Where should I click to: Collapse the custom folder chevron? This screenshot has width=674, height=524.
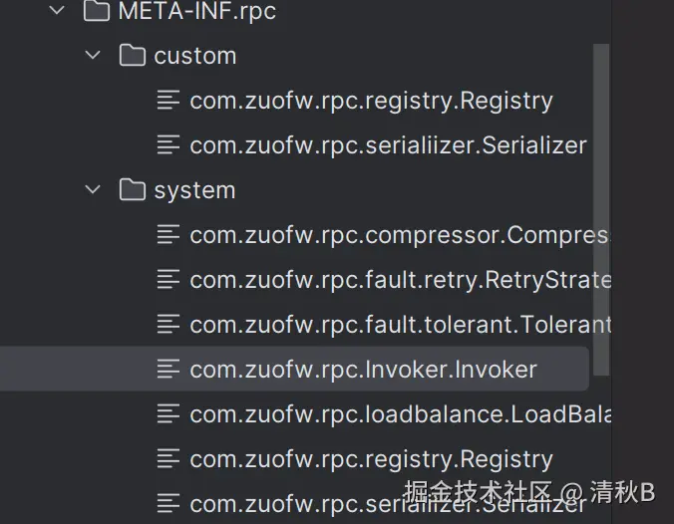(94, 55)
